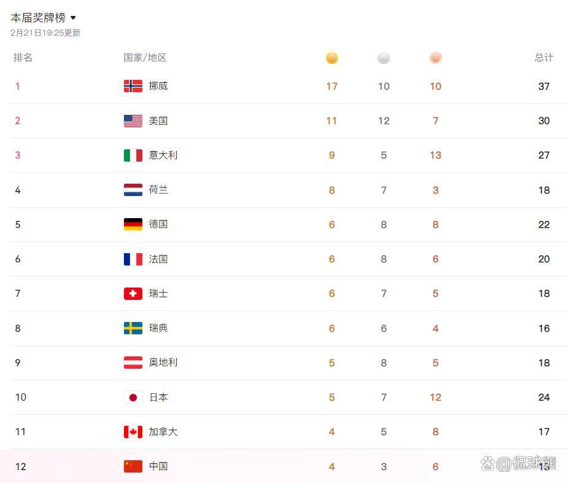Click the silver medal column icon
The width and height of the screenshot is (567, 483).
(x=384, y=58)
